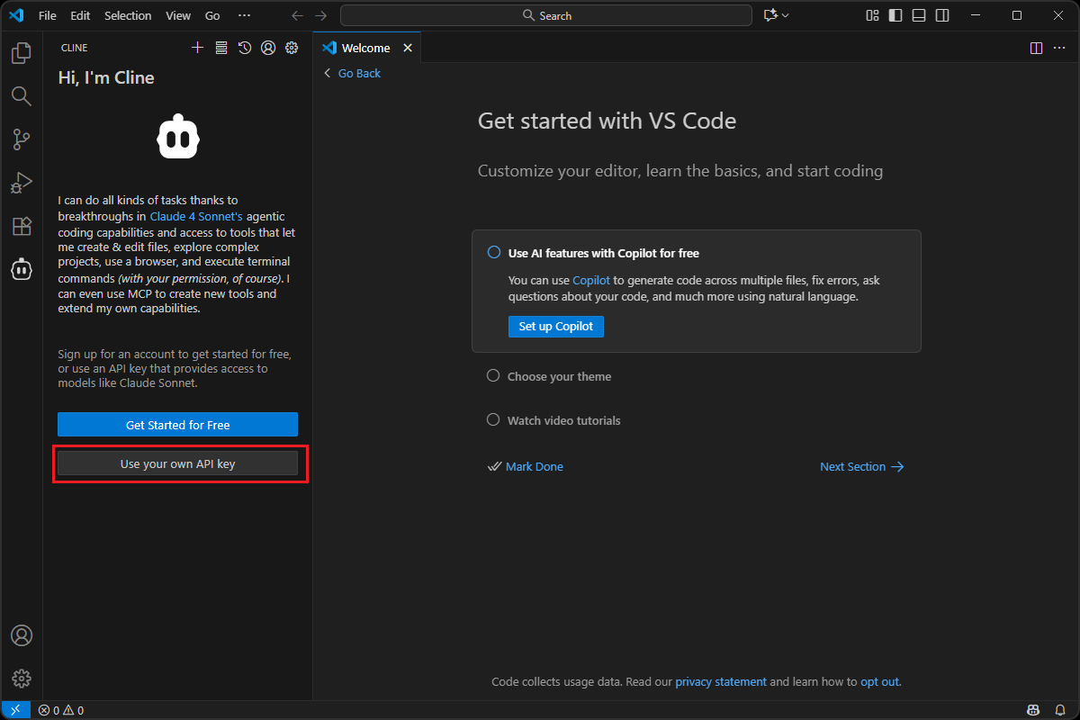Viewport: 1080px width, 720px height.
Task: Open editor 'More Actions' ellipsis menu
Action: [1059, 48]
